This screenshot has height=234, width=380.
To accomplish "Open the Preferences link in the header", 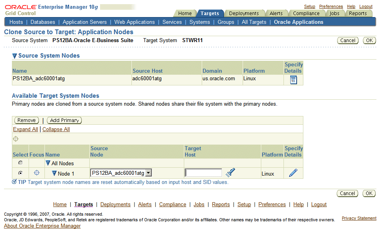I will pos(331,6).
